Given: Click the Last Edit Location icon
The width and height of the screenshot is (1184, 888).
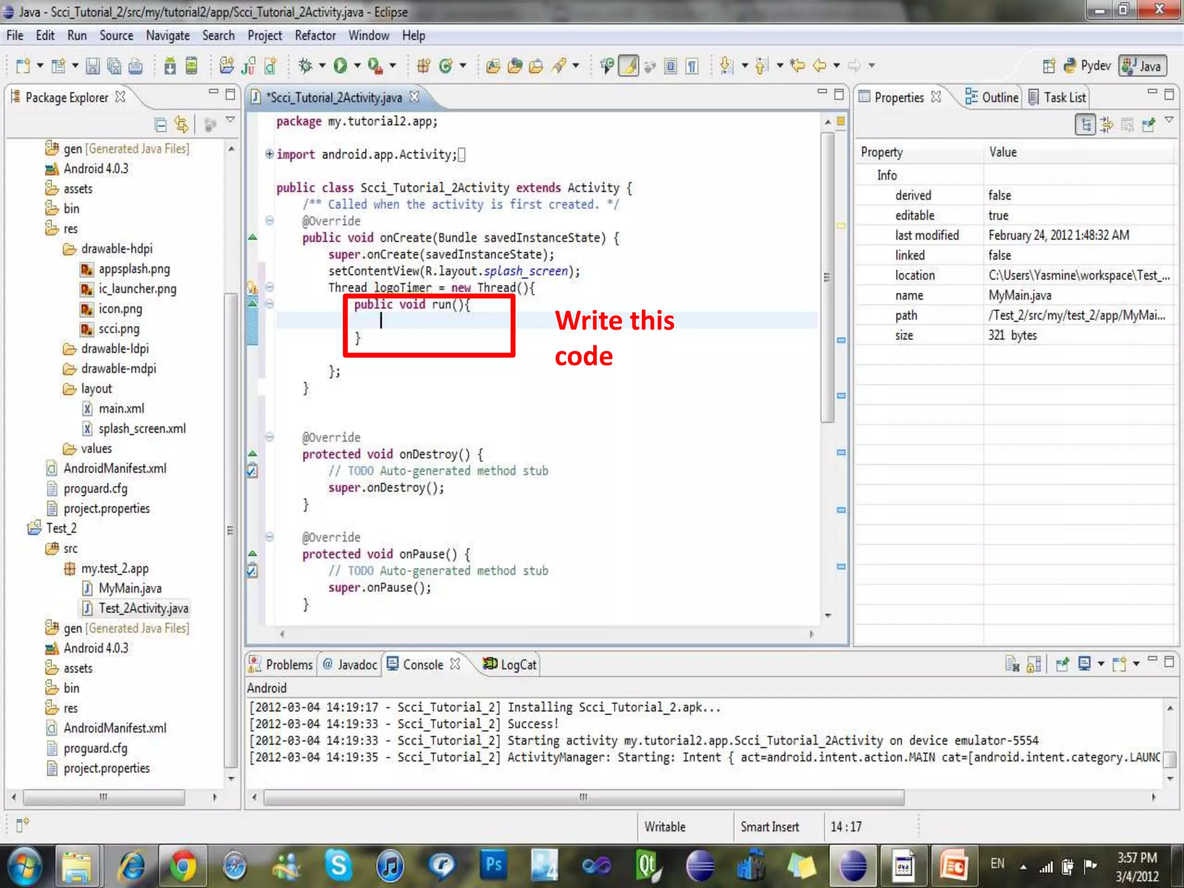Looking at the screenshot, I should pyautogui.click(x=798, y=66).
